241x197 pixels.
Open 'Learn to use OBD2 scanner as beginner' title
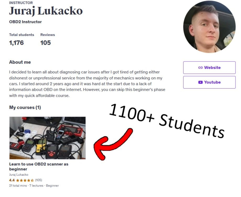39,166
